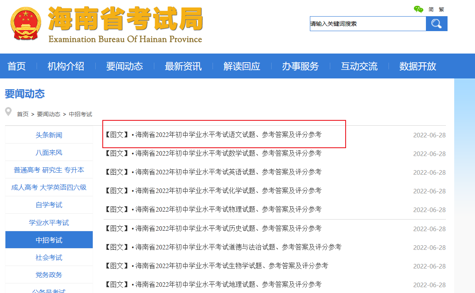Click the 要闻动态 breadcrumb link
This screenshot has width=475, height=293.
[49, 114]
